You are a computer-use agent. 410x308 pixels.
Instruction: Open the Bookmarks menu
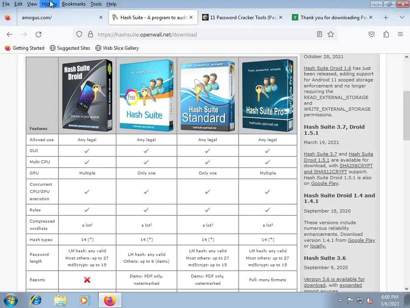click(x=74, y=4)
